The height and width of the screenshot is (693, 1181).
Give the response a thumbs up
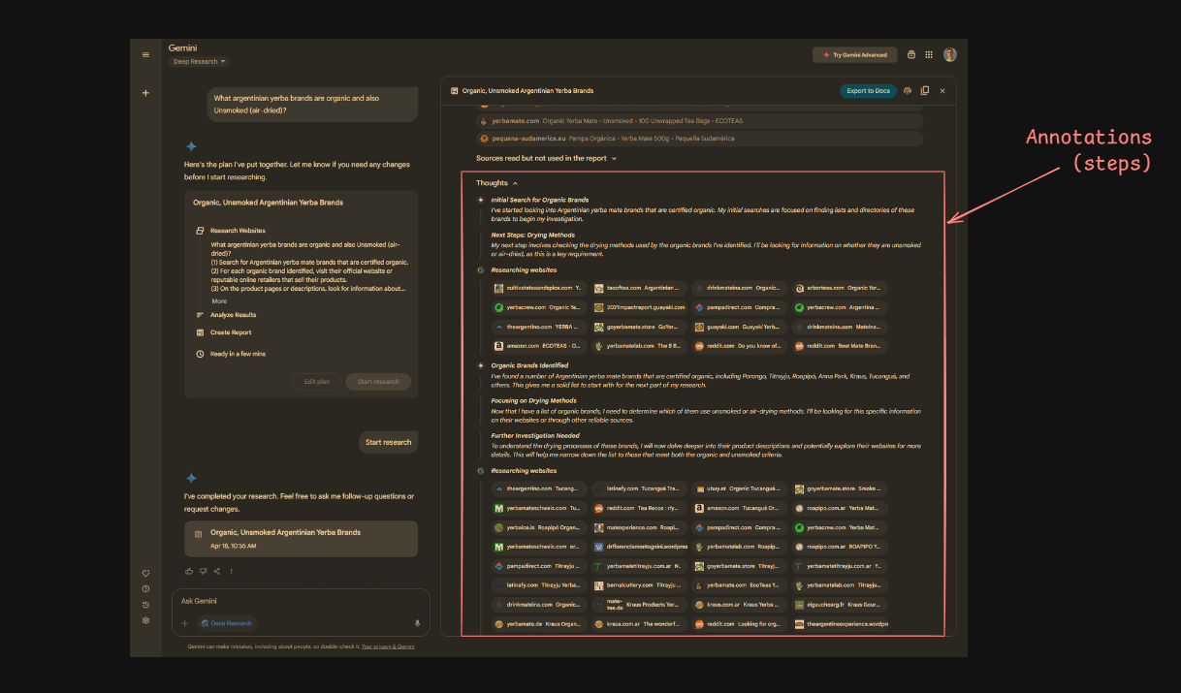coord(189,571)
